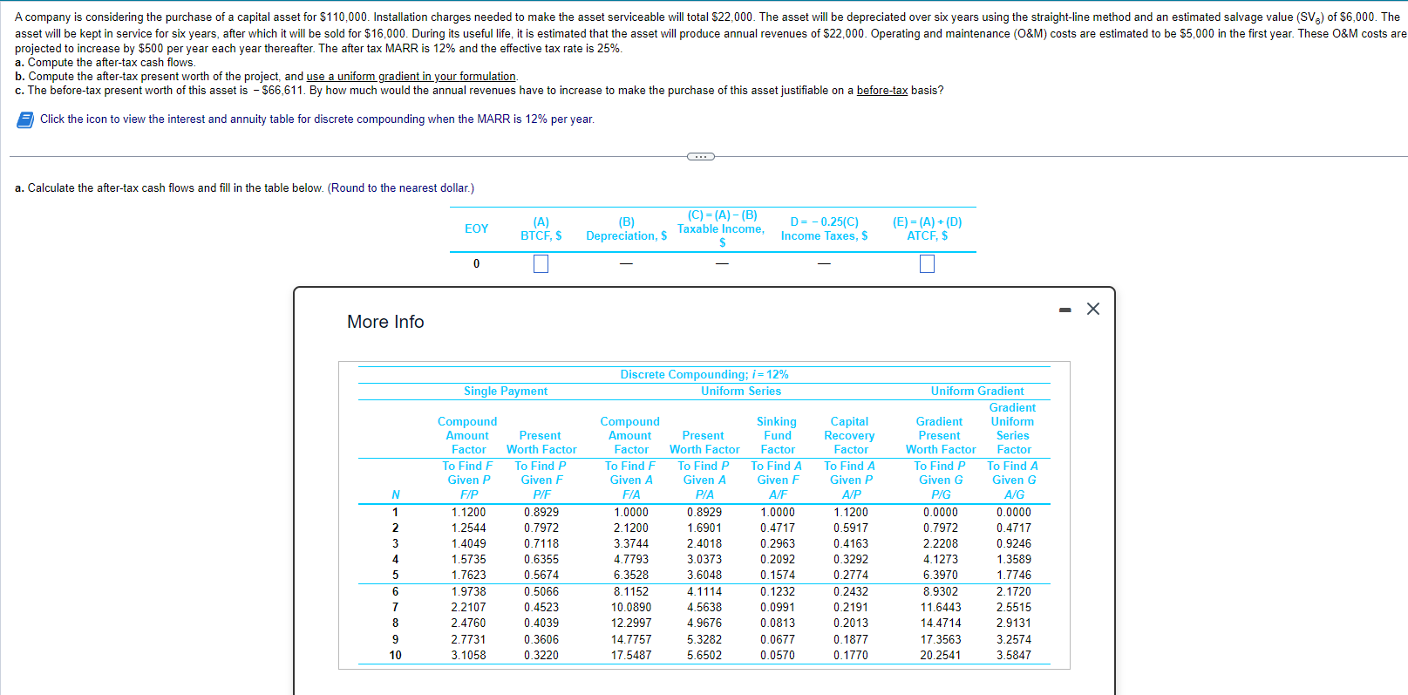The width and height of the screenshot is (1408, 695).
Task: Select the 'Discrete Compounding; i = 12%' table title
Action: click(x=704, y=374)
